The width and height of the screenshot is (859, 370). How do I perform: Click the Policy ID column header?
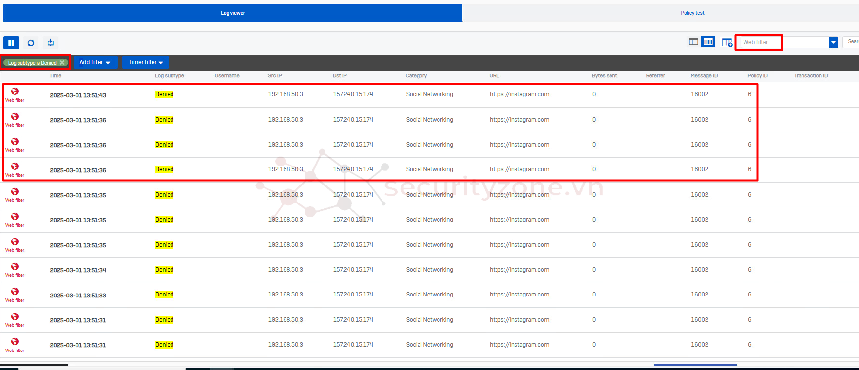[758, 76]
